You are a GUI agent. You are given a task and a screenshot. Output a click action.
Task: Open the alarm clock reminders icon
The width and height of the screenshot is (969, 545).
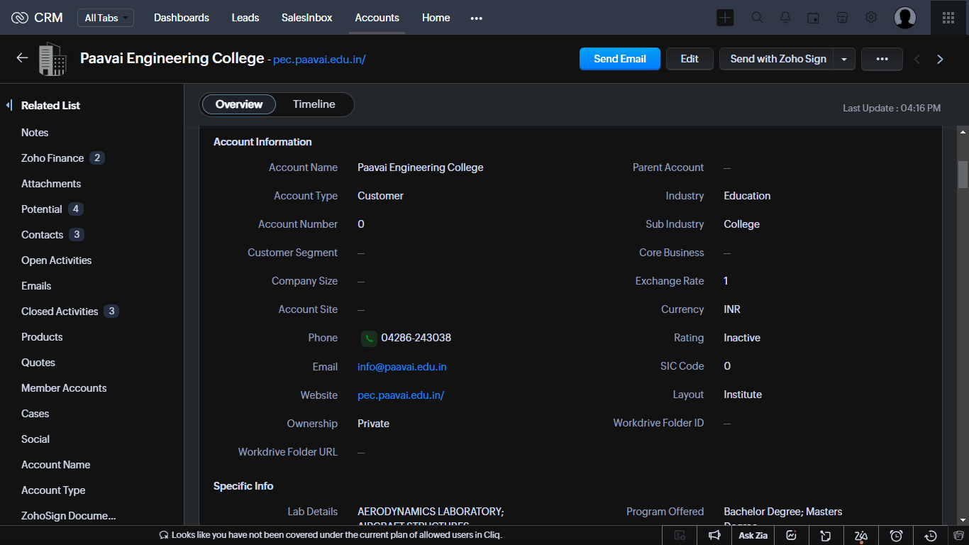896,536
